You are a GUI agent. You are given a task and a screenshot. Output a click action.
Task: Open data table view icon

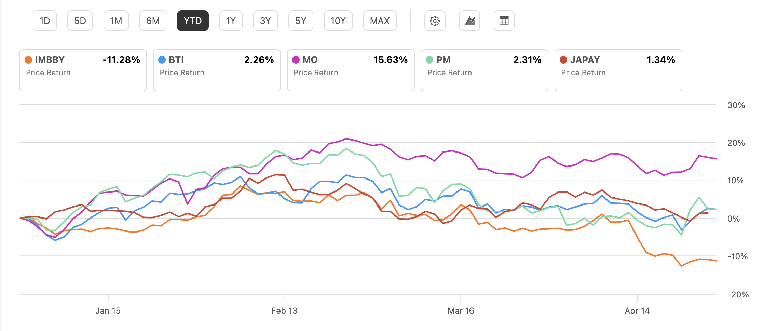[504, 21]
